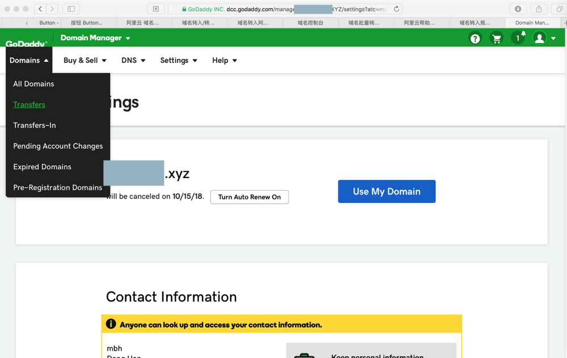Open the shopping cart icon
Viewport: 567px width, 358px height.
click(x=497, y=38)
